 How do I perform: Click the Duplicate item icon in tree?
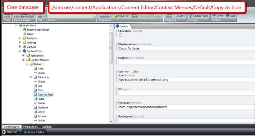35,107
